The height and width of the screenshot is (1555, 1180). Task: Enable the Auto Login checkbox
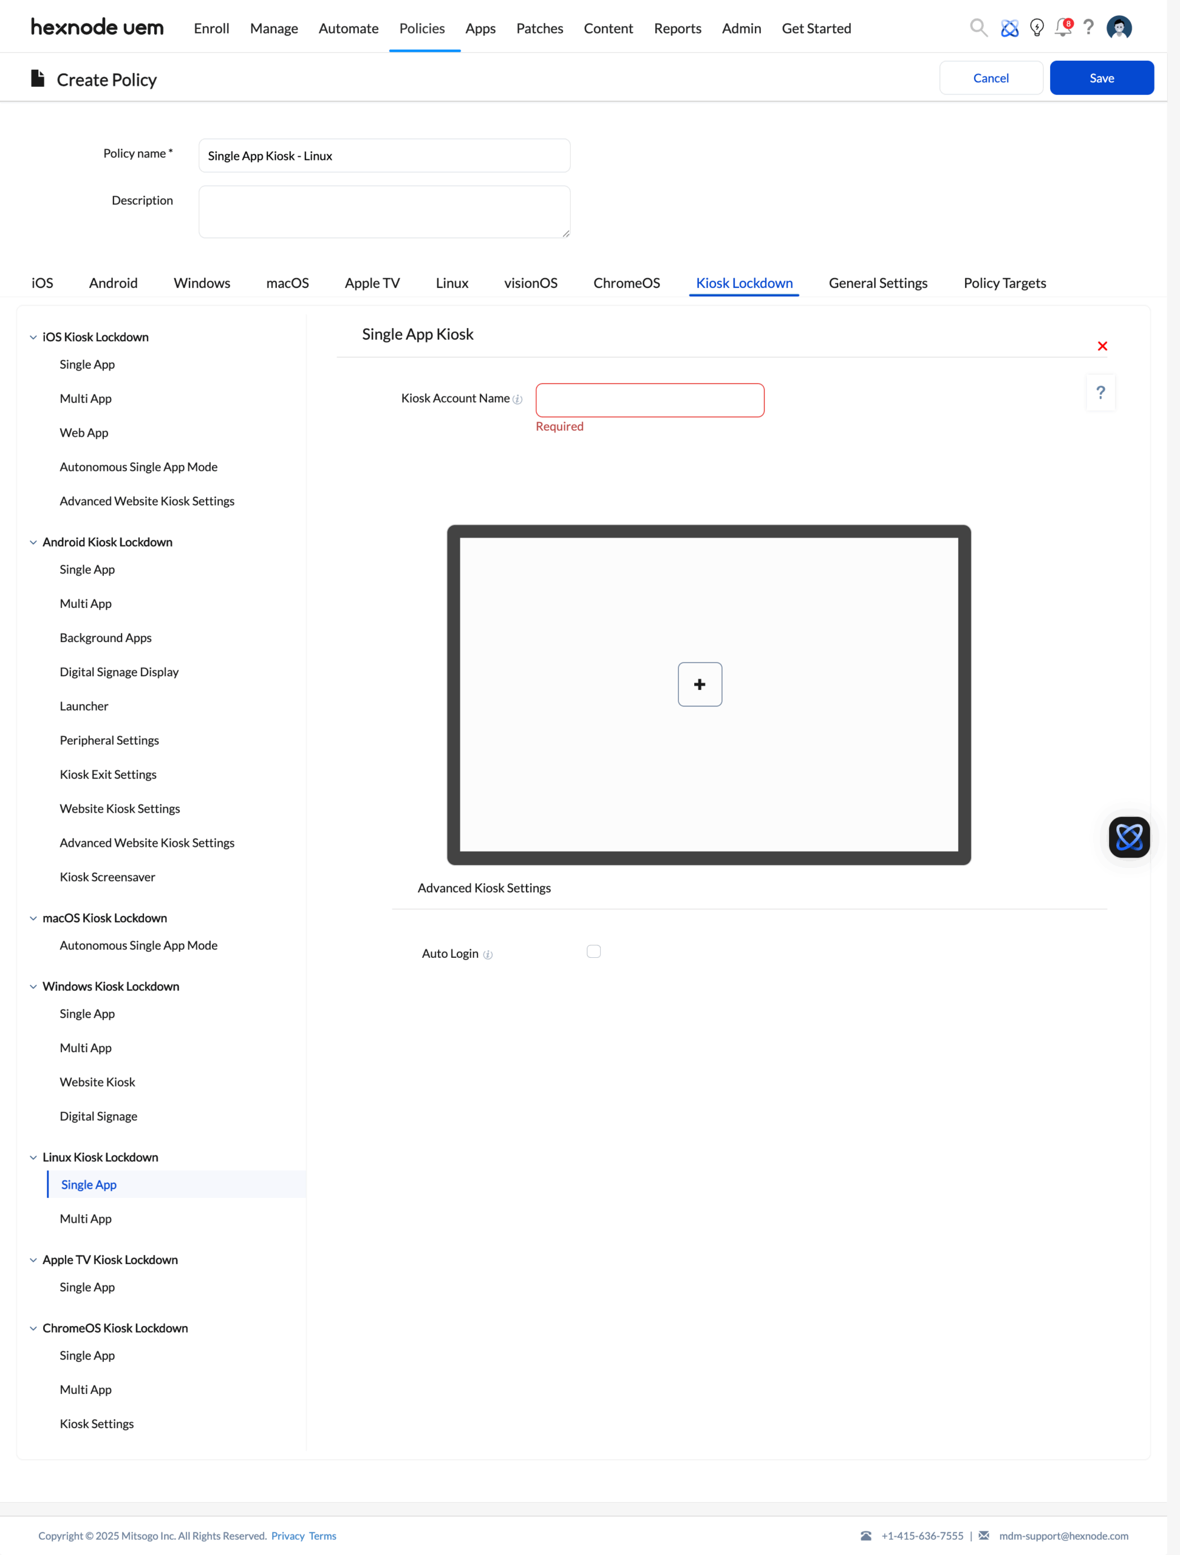tap(594, 951)
